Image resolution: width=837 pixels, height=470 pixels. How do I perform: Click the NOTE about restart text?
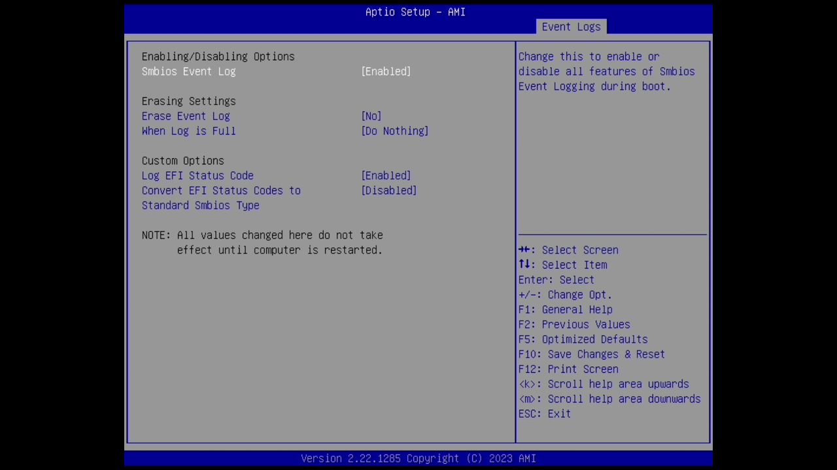point(262,243)
